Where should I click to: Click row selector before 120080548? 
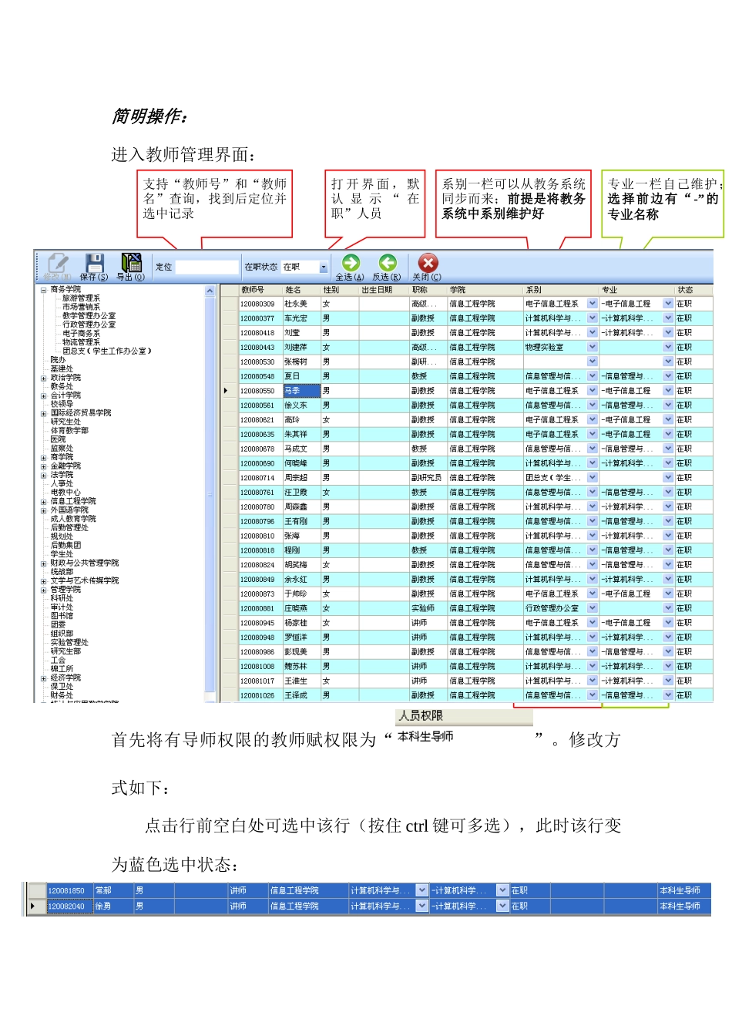tap(229, 376)
